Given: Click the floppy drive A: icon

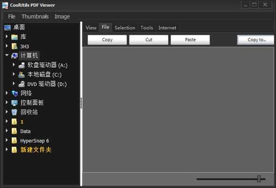Looking at the screenshot, I should pyautogui.click(x=22, y=65).
